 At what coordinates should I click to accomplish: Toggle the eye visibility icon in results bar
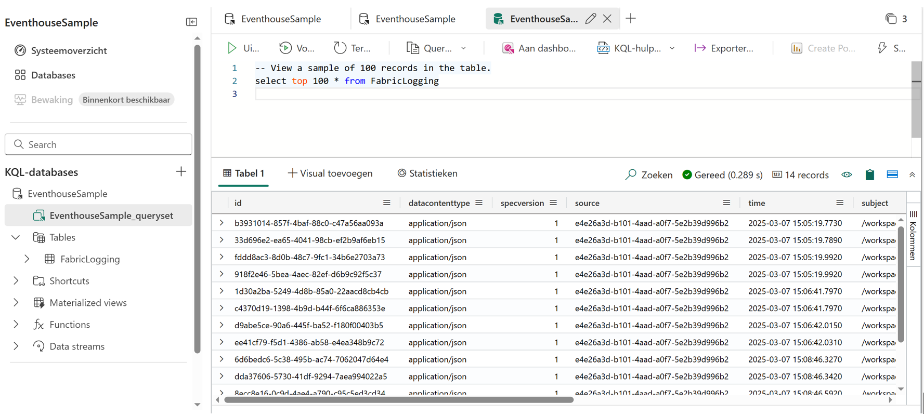pyautogui.click(x=847, y=175)
